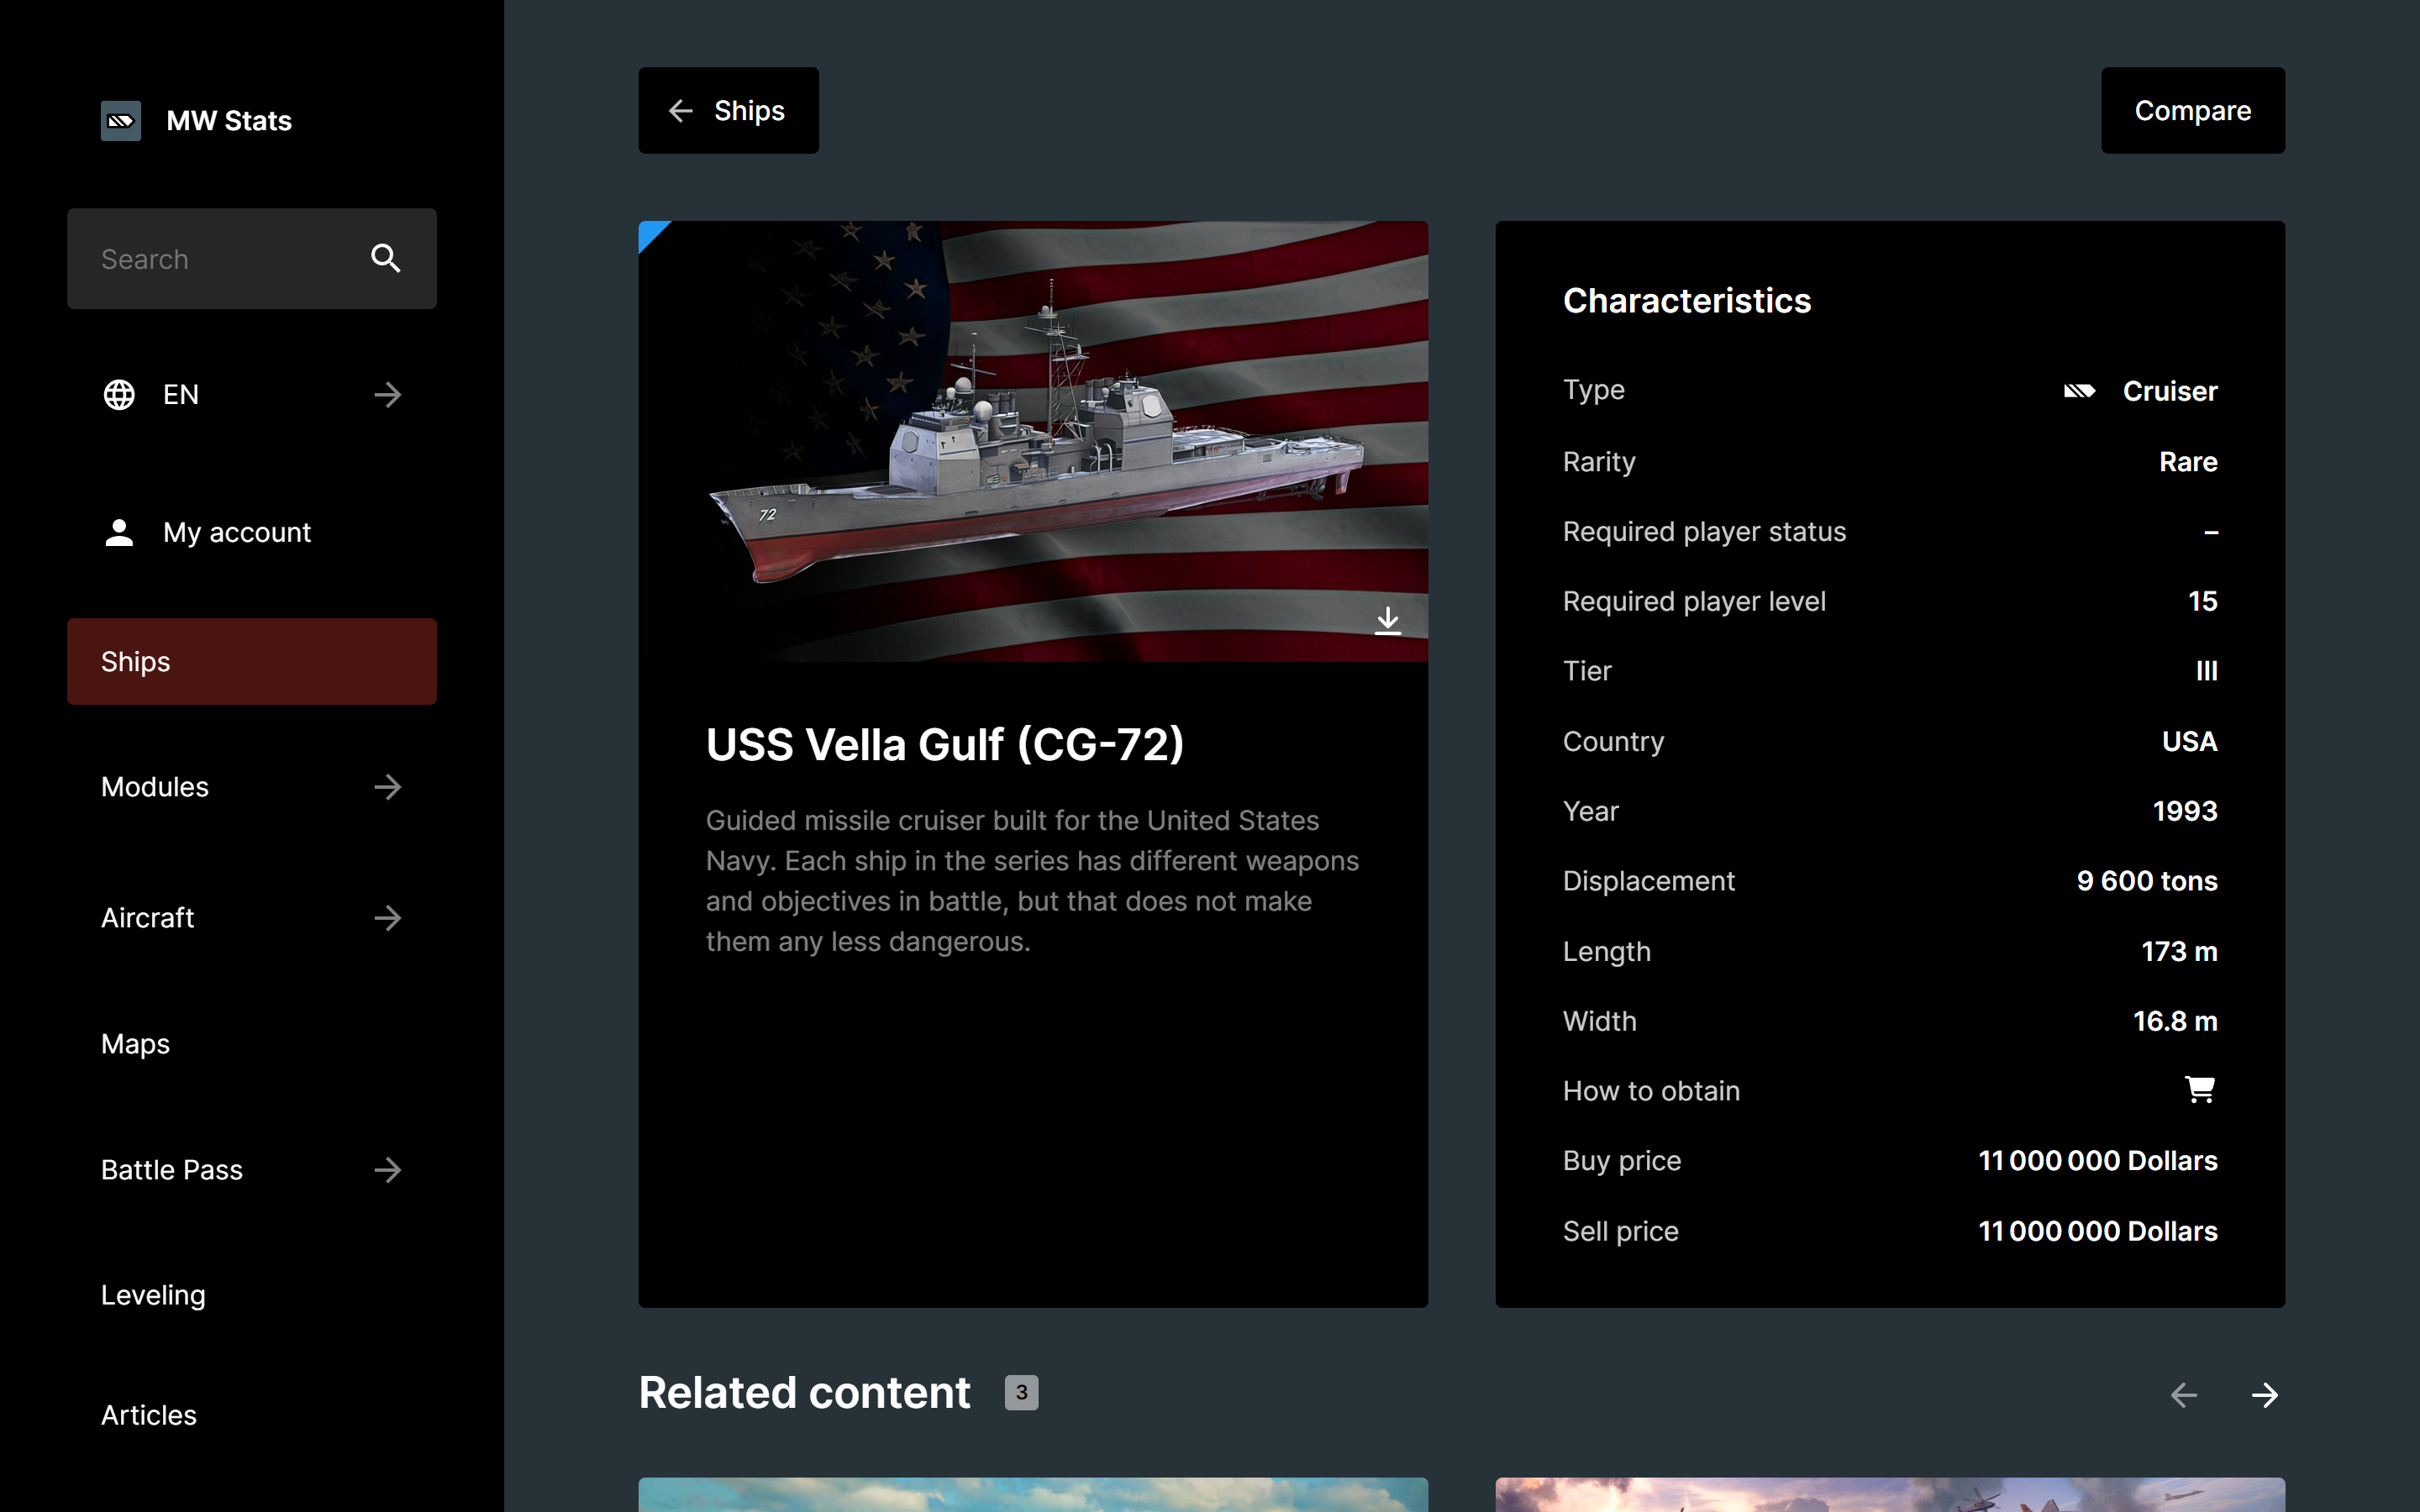2420x1512 pixels.
Task: Go back using the Ships button
Action: click(x=728, y=111)
